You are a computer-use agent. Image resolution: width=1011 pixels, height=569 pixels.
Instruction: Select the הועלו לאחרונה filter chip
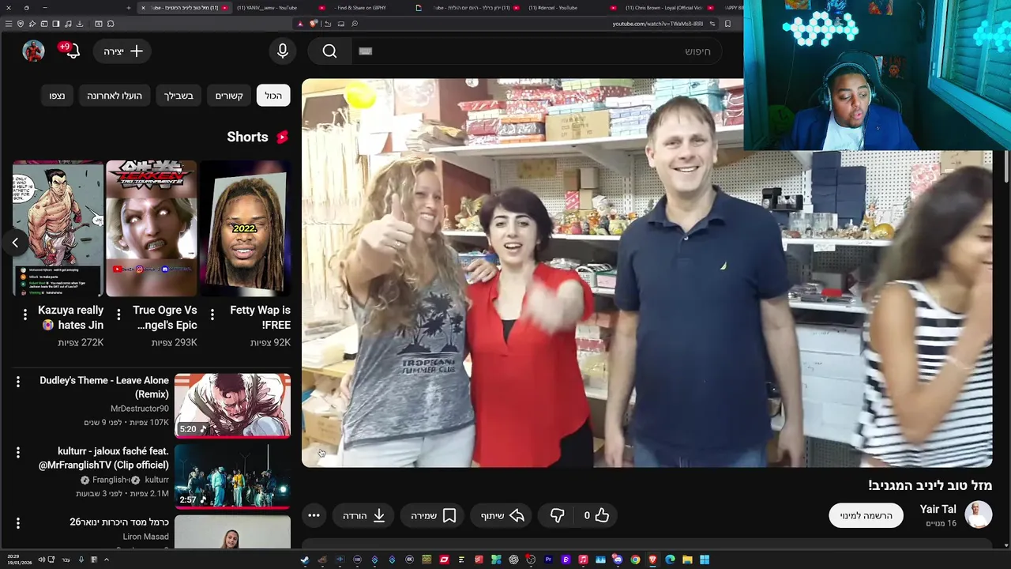pos(115,96)
